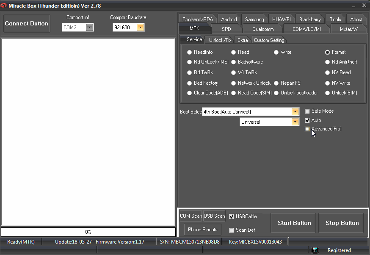
Task: Select the Read radio option
Action: pyautogui.click(x=233, y=52)
